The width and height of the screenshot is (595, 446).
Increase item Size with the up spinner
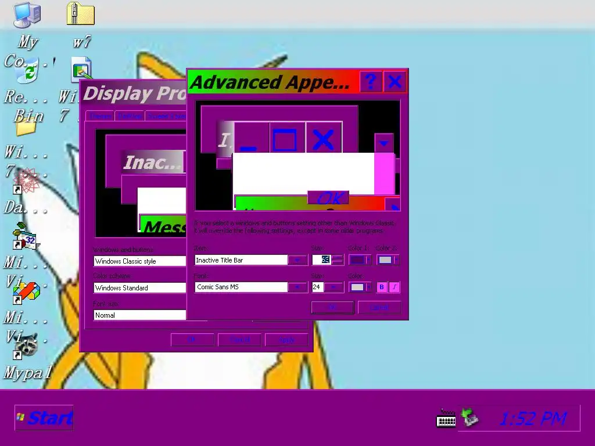tap(337, 257)
